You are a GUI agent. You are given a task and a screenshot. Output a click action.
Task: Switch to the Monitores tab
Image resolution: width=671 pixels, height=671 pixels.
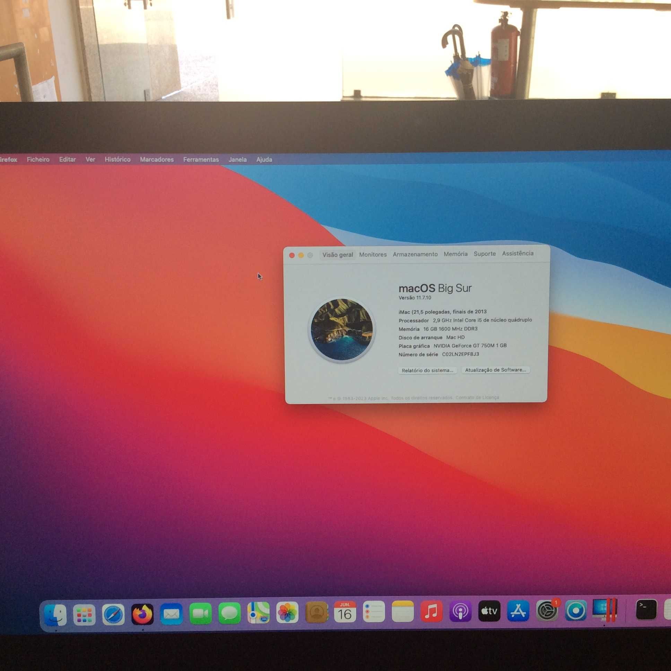(x=373, y=255)
